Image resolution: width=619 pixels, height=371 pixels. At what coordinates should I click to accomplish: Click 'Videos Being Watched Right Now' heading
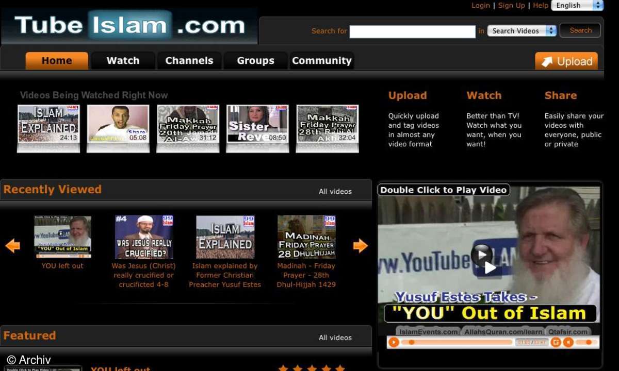point(94,95)
